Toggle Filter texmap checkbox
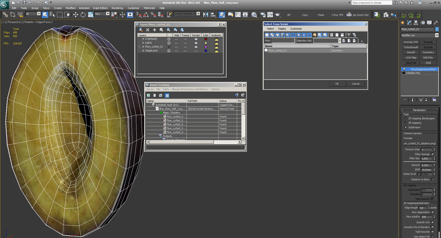The width and height of the screenshot is (441, 238). click(432, 154)
